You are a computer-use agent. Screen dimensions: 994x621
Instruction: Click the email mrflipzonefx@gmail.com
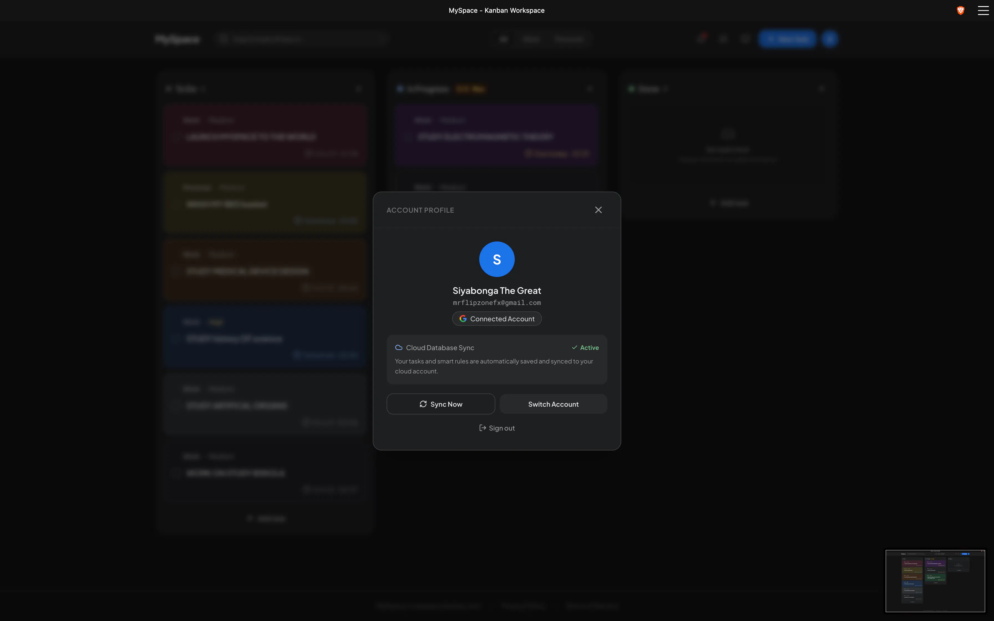pos(497,303)
